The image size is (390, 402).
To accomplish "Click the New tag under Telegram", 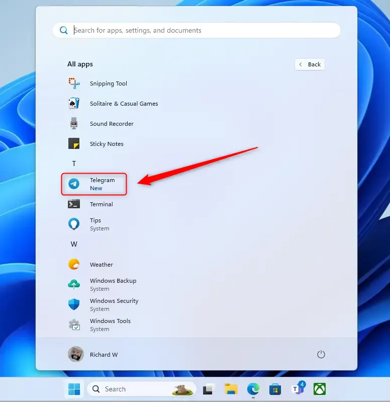I will point(96,188).
